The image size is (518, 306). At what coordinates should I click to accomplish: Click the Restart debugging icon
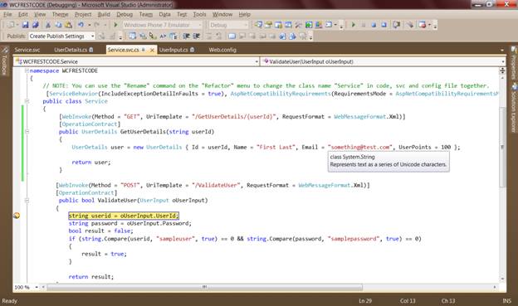tap(384, 25)
